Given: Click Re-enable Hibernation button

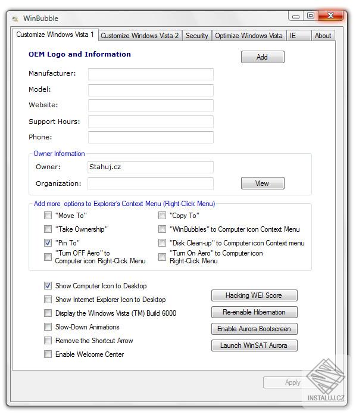Looking at the screenshot, I should [254, 312].
